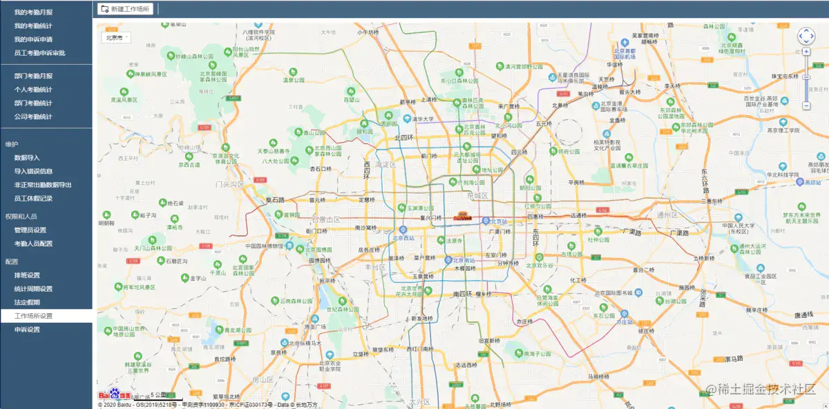Go to 导入错误信息 in sidebar
Image resolution: width=829 pixels, height=409 pixels.
33,171
